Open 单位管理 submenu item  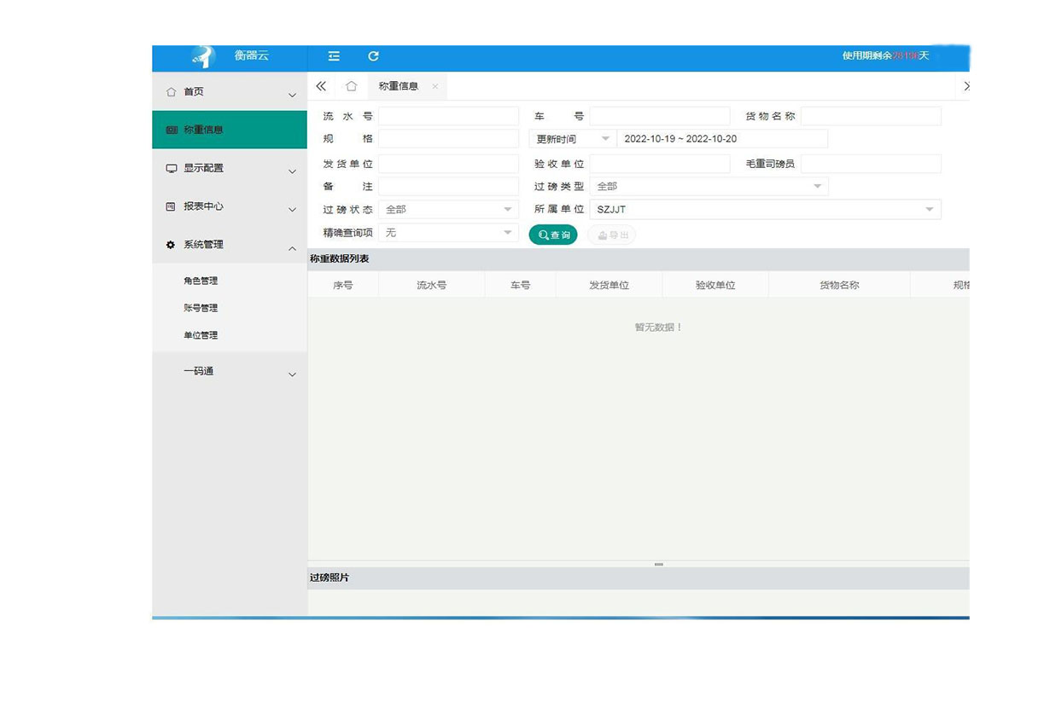201,335
